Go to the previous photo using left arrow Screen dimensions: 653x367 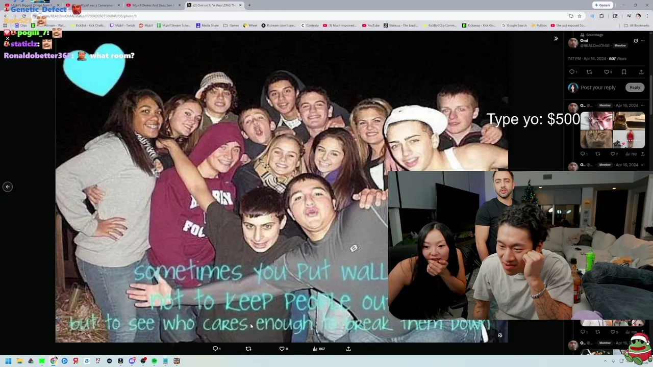pyautogui.click(x=8, y=187)
